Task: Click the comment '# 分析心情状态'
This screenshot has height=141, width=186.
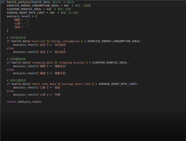Action: (16, 80)
